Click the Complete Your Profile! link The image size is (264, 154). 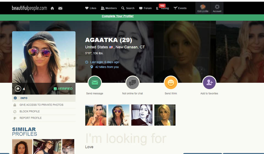pos(117,16)
